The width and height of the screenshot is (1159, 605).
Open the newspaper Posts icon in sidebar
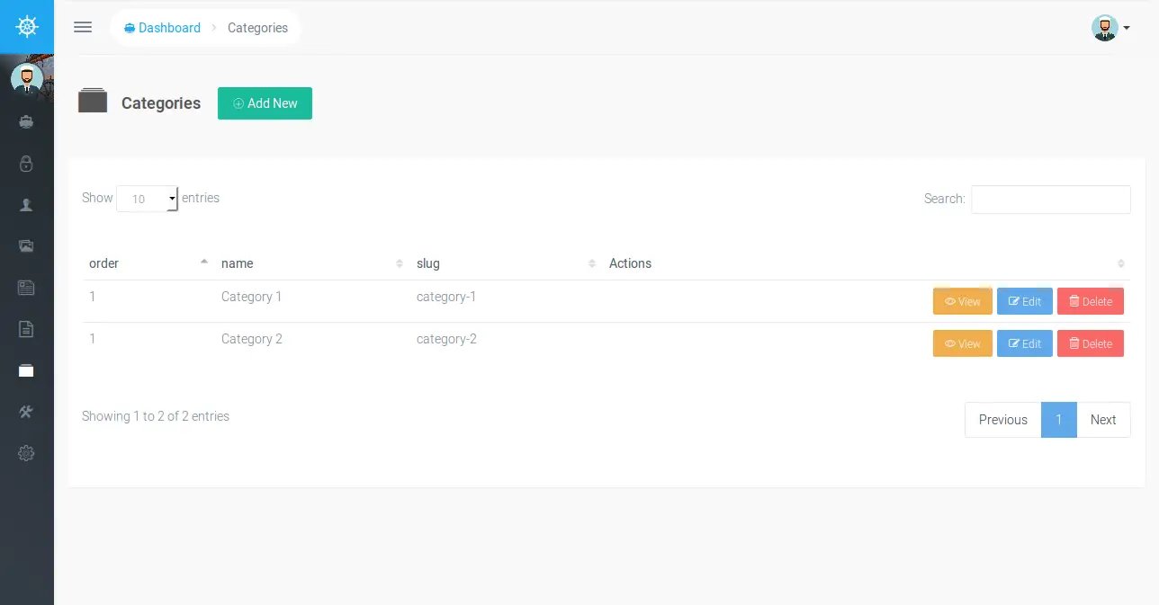26,288
